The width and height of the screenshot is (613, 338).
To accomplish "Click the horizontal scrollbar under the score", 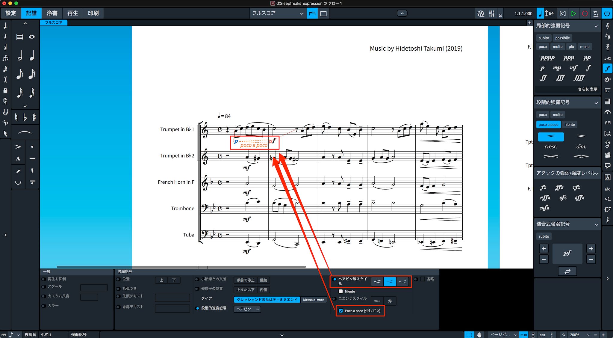I will pos(181,267).
